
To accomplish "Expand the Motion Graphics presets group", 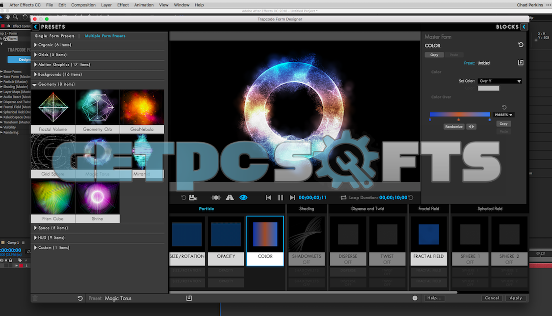I will pyautogui.click(x=35, y=65).
